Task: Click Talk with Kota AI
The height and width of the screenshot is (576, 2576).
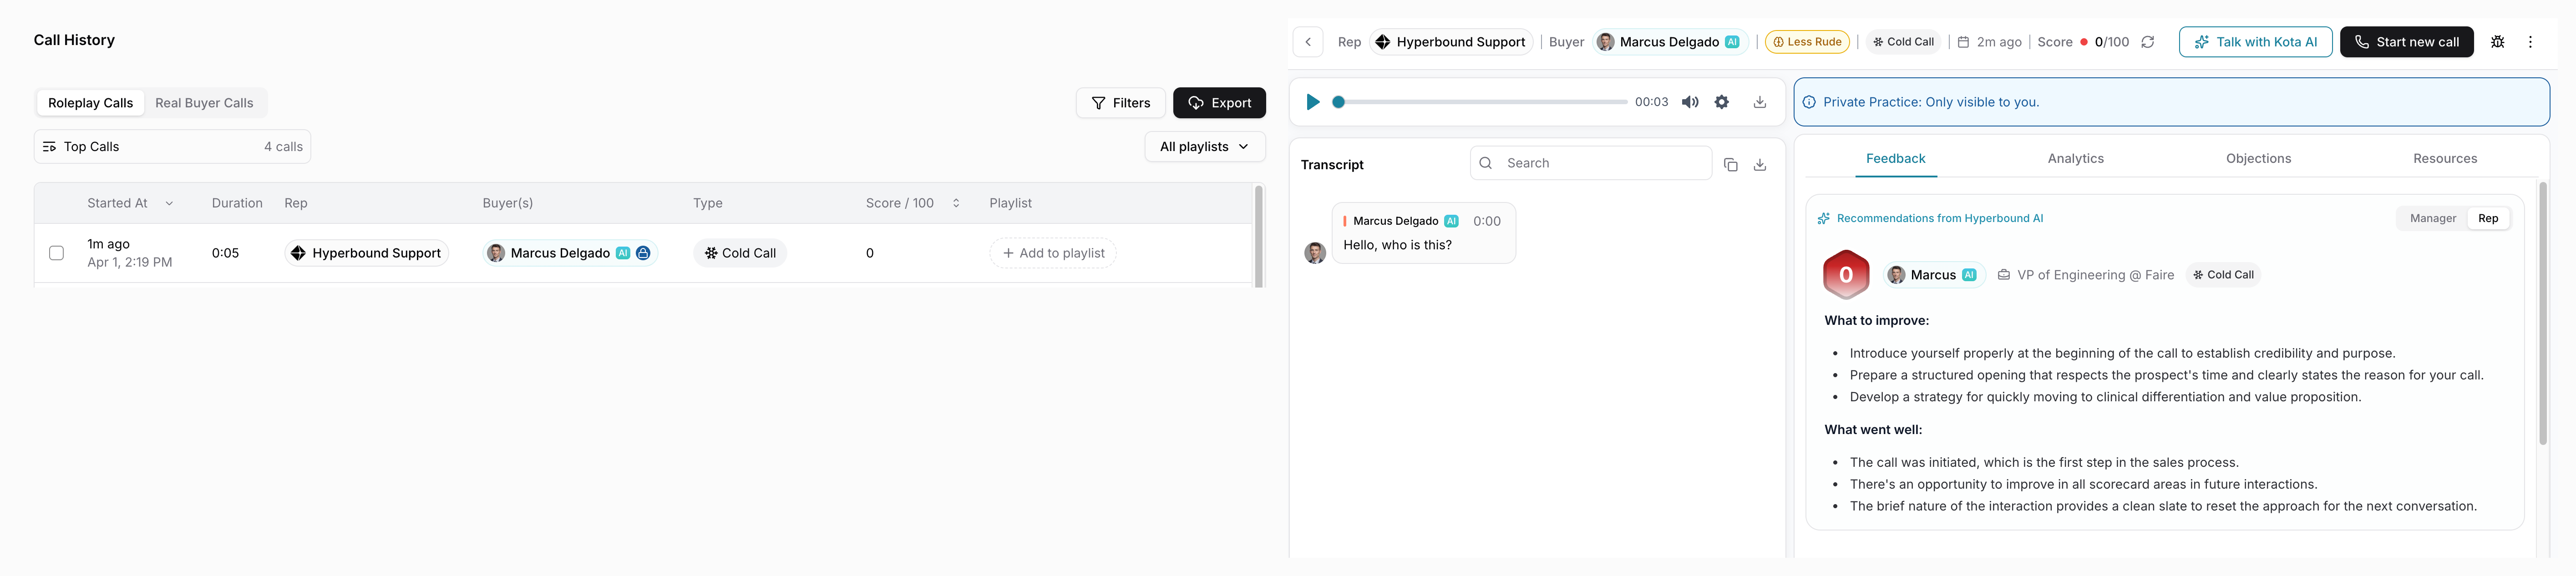Action: click(2255, 42)
